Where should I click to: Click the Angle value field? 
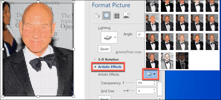pos(141,35)
